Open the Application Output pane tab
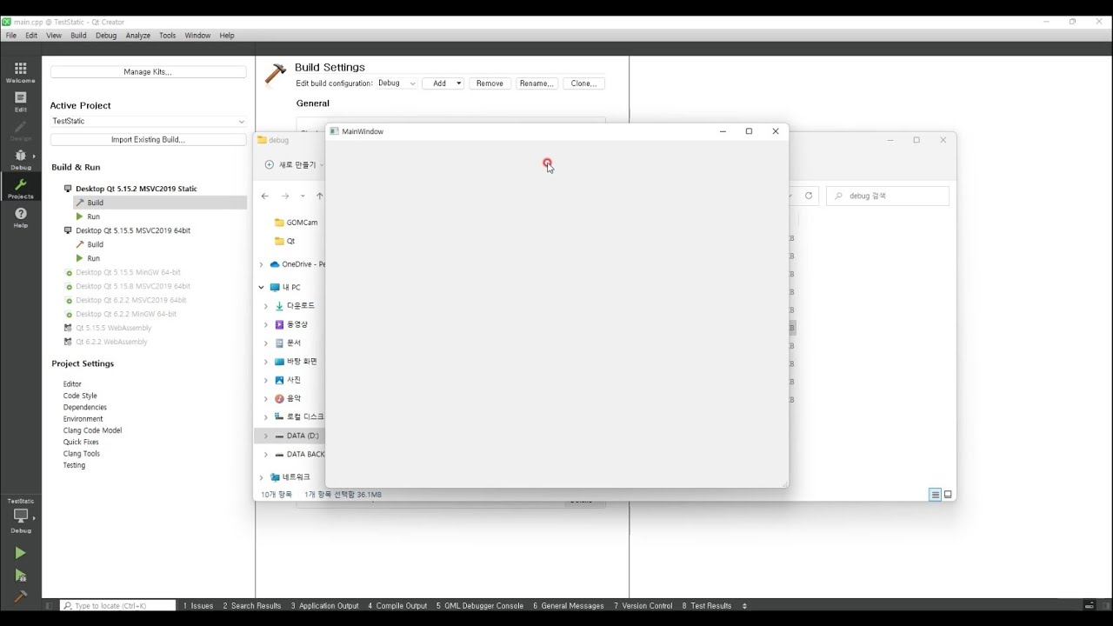Viewport: 1113px width, 626px height. pos(325,606)
